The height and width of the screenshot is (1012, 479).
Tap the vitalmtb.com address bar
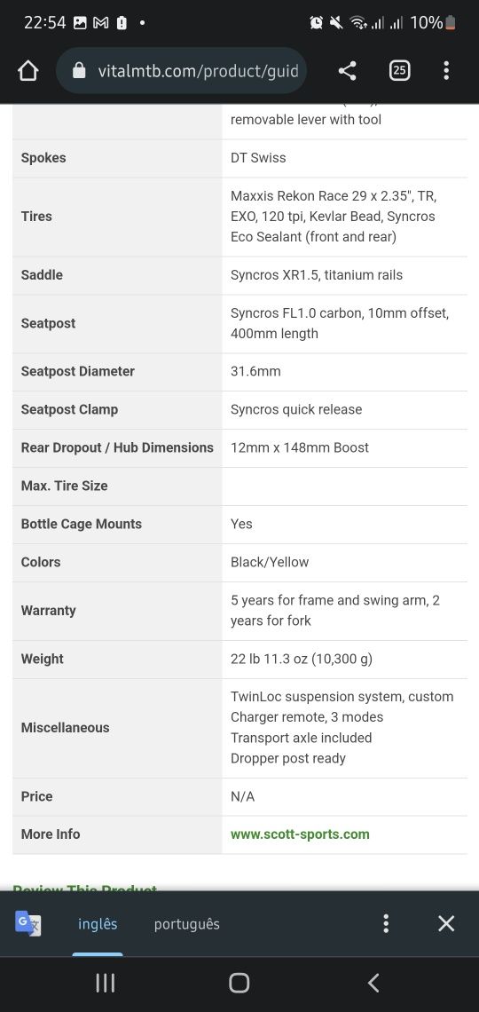[181, 70]
